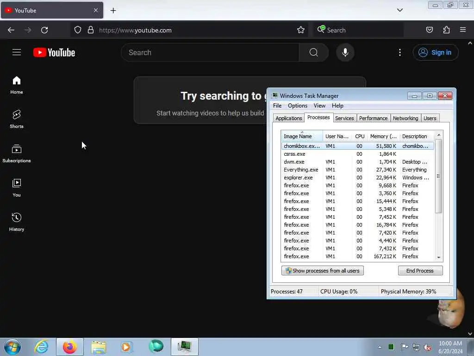Open Firefox extensions puzzle icon
This screenshot has height=356, width=474.
[446, 30]
